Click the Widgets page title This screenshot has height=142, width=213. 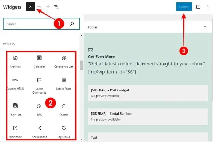[12, 7]
